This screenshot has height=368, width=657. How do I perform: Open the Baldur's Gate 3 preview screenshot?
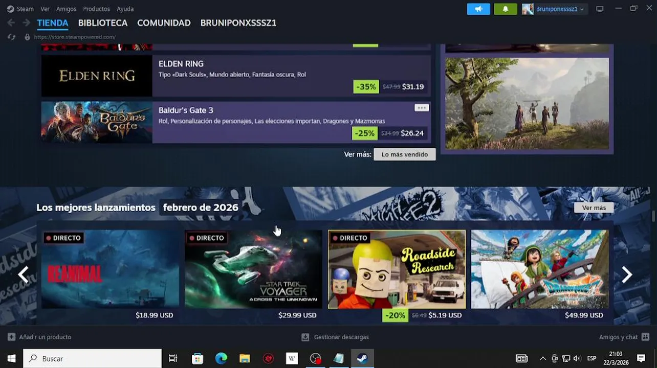click(527, 104)
